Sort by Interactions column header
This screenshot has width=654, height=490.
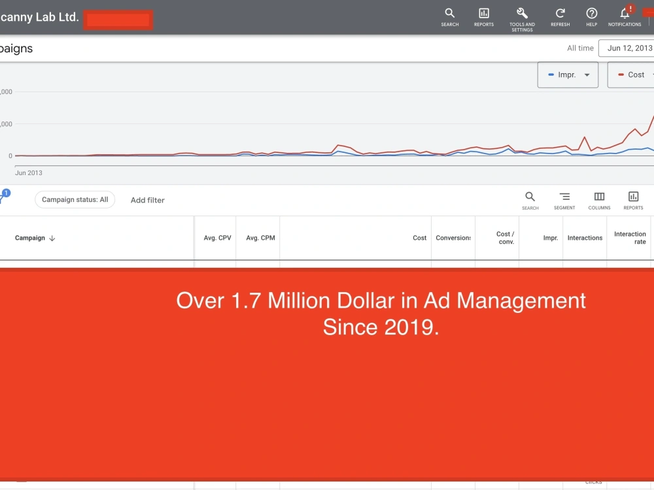pyautogui.click(x=585, y=238)
